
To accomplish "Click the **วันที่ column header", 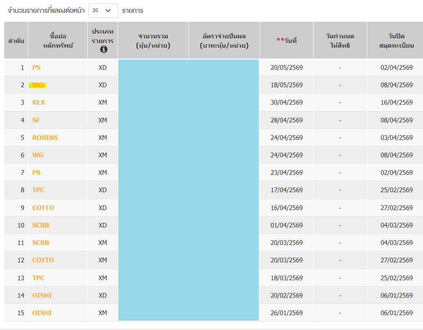I will pyautogui.click(x=286, y=40).
